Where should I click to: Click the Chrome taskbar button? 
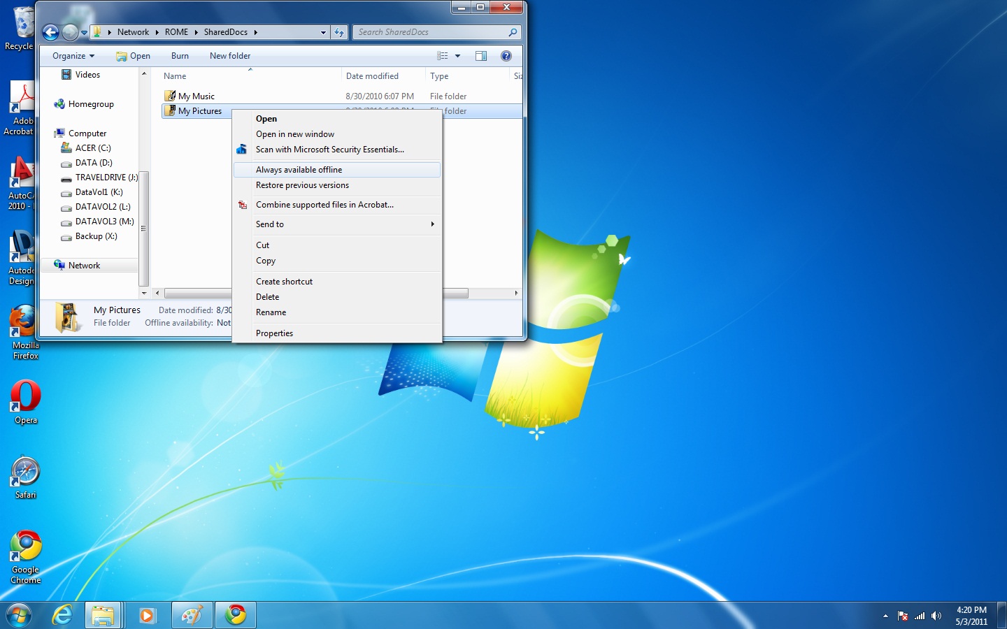click(x=236, y=615)
